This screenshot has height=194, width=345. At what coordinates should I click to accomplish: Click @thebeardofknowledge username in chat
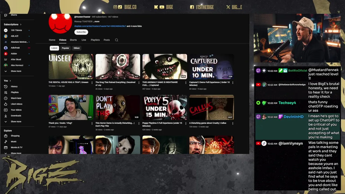(292, 85)
